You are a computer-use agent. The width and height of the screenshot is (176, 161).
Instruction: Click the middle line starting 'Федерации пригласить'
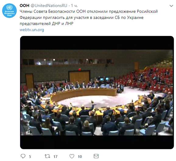(x=82, y=18)
